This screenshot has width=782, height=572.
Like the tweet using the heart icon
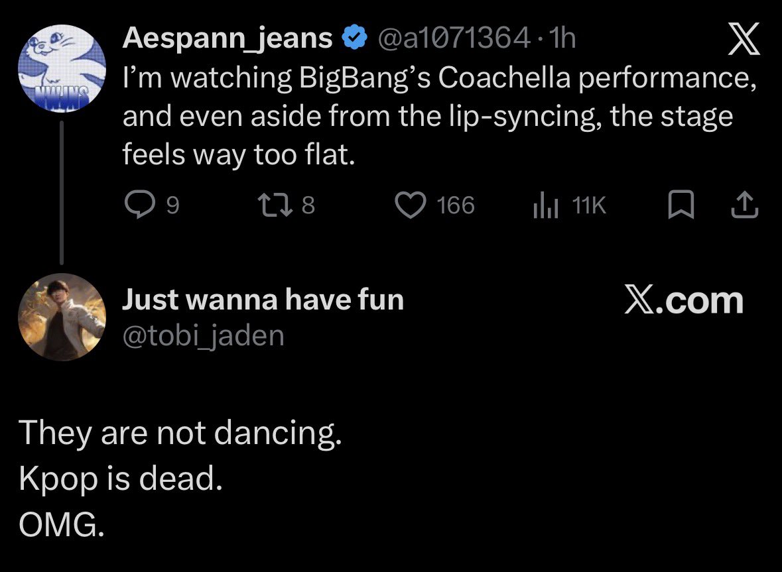pyautogui.click(x=412, y=206)
